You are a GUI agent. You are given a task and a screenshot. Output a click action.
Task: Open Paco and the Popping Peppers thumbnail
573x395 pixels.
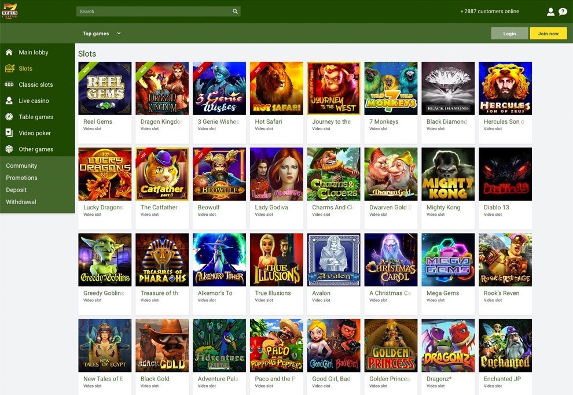click(x=277, y=346)
